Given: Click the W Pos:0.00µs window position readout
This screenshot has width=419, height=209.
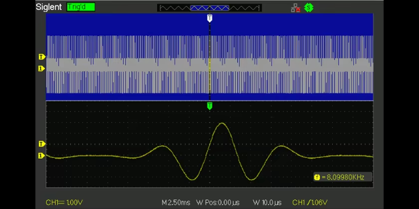Looking at the screenshot, I should click(x=218, y=203).
